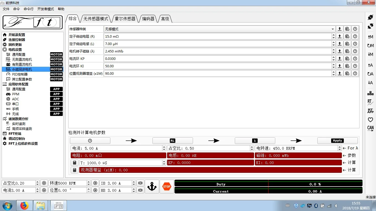This screenshot has height=211, width=376.
Task: Click the 电流环 KP value field 0.0300
Action: point(218,59)
